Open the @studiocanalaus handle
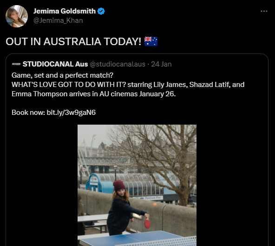The height and width of the screenshot is (246, 275). 118,64
